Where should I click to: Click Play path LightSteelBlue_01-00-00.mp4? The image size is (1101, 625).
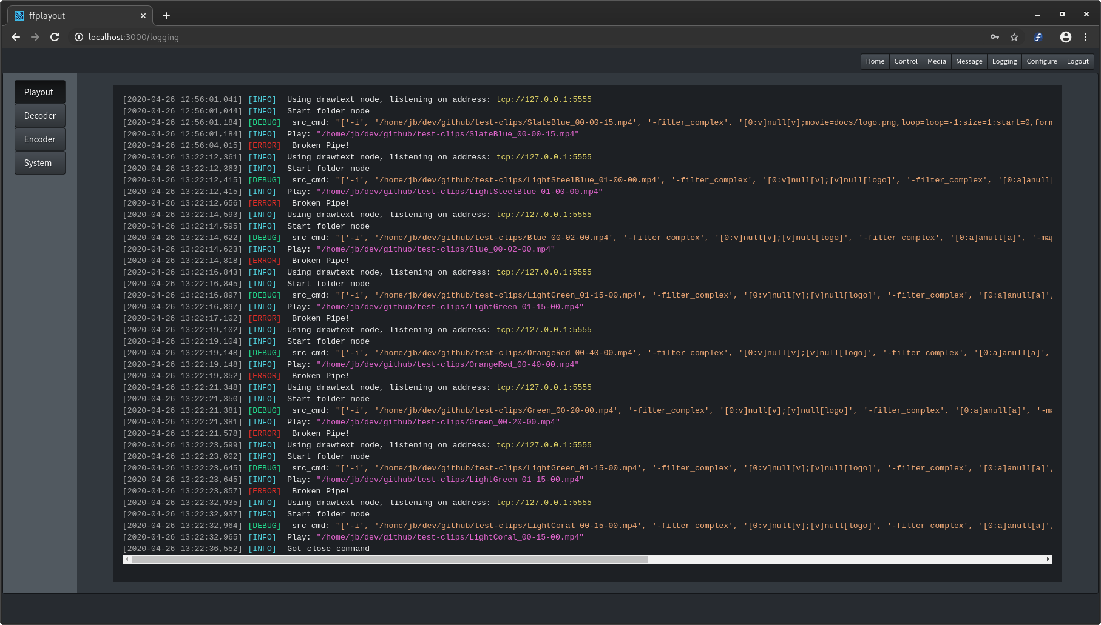point(459,192)
